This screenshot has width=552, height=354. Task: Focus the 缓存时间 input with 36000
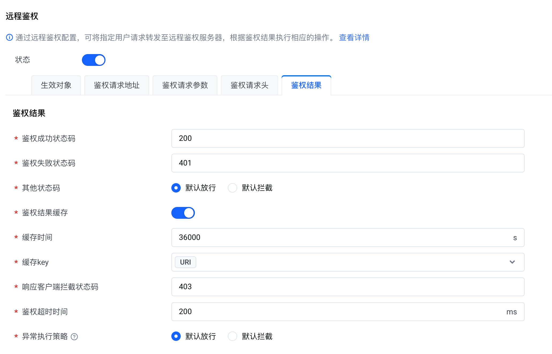pos(348,238)
